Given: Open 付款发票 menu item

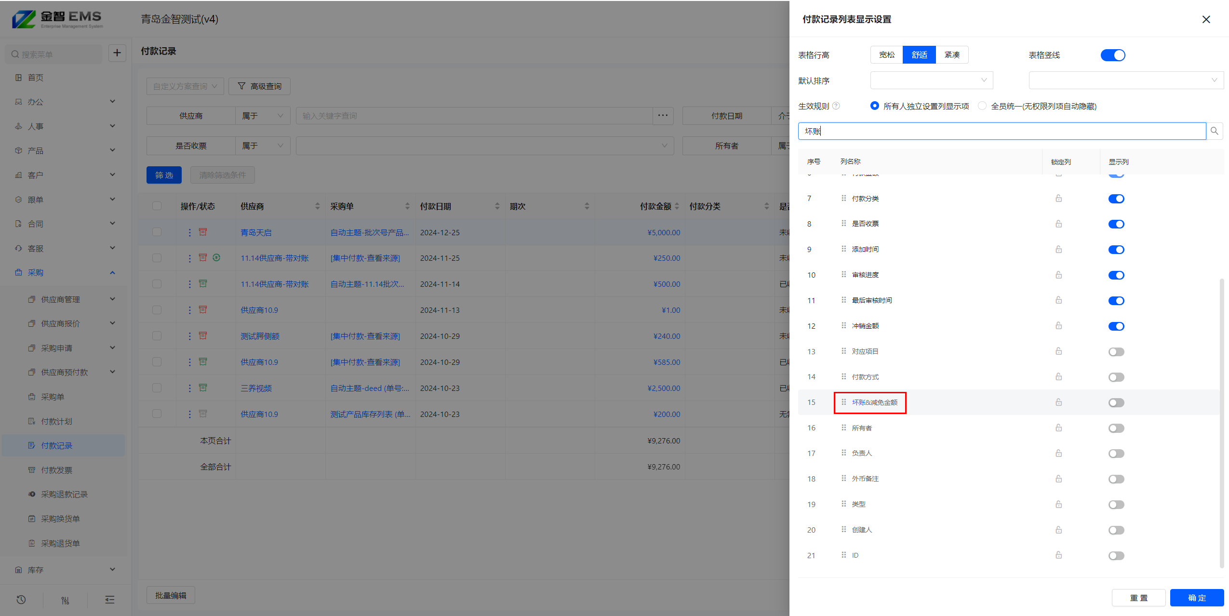Looking at the screenshot, I should (56, 470).
